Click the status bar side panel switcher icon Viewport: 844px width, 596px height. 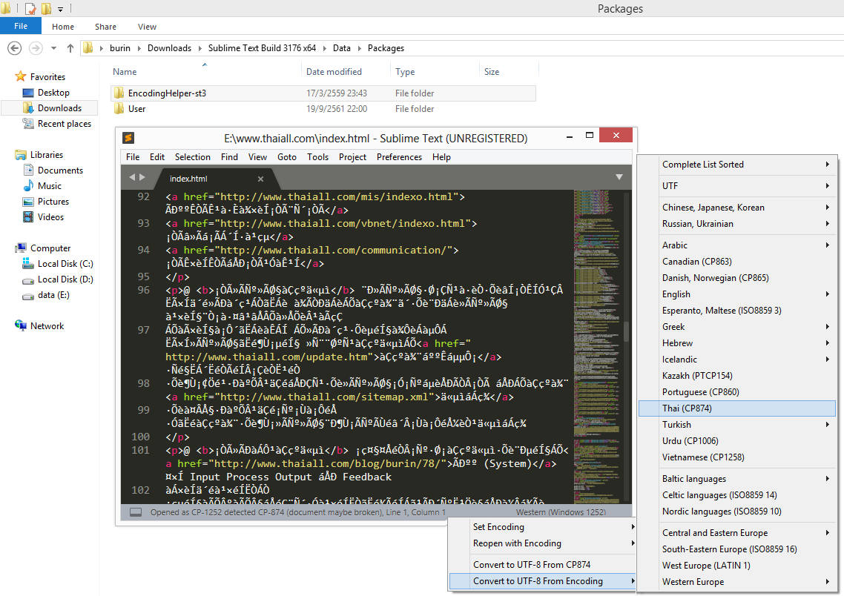pyautogui.click(x=136, y=512)
